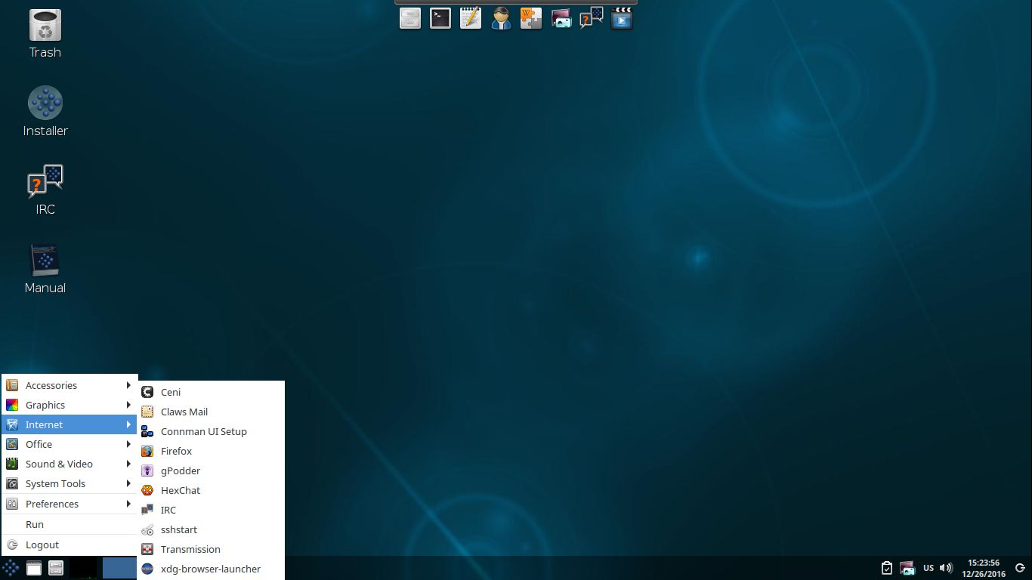This screenshot has width=1032, height=580.
Task: Open Transmission from the Internet submenu
Action: click(211, 549)
